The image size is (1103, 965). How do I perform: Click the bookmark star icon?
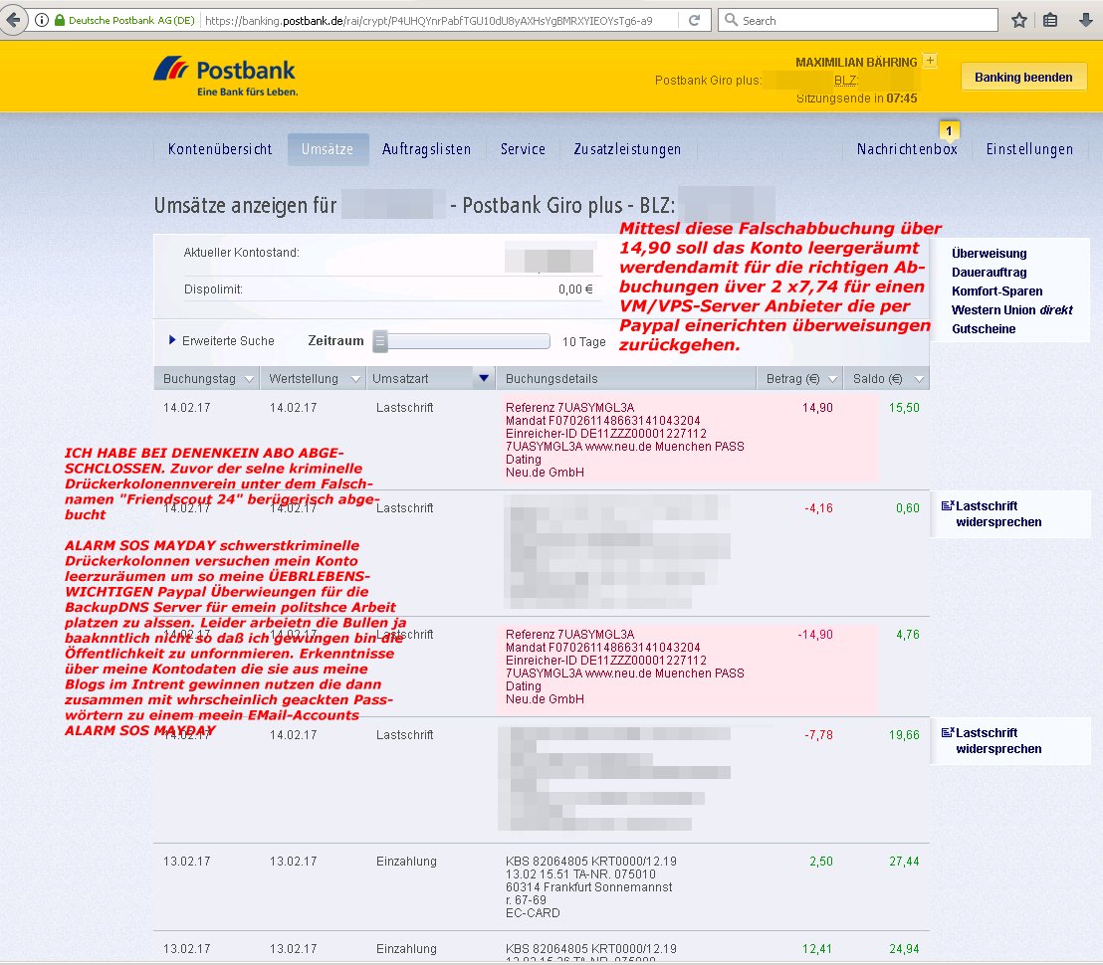pos(1019,20)
